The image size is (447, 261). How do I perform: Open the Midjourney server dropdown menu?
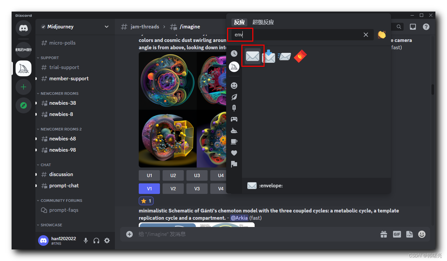click(75, 27)
